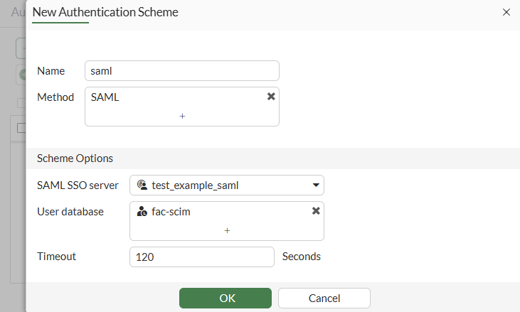Click the New Authentication Scheme title
This screenshot has height=312, width=520.
(105, 12)
